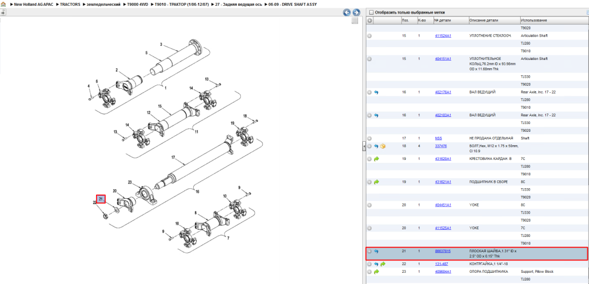Viewport: 589px width, 284px height.
Task: Click the pin panel icon at top left
Action: pyautogui.click(x=2, y=12)
